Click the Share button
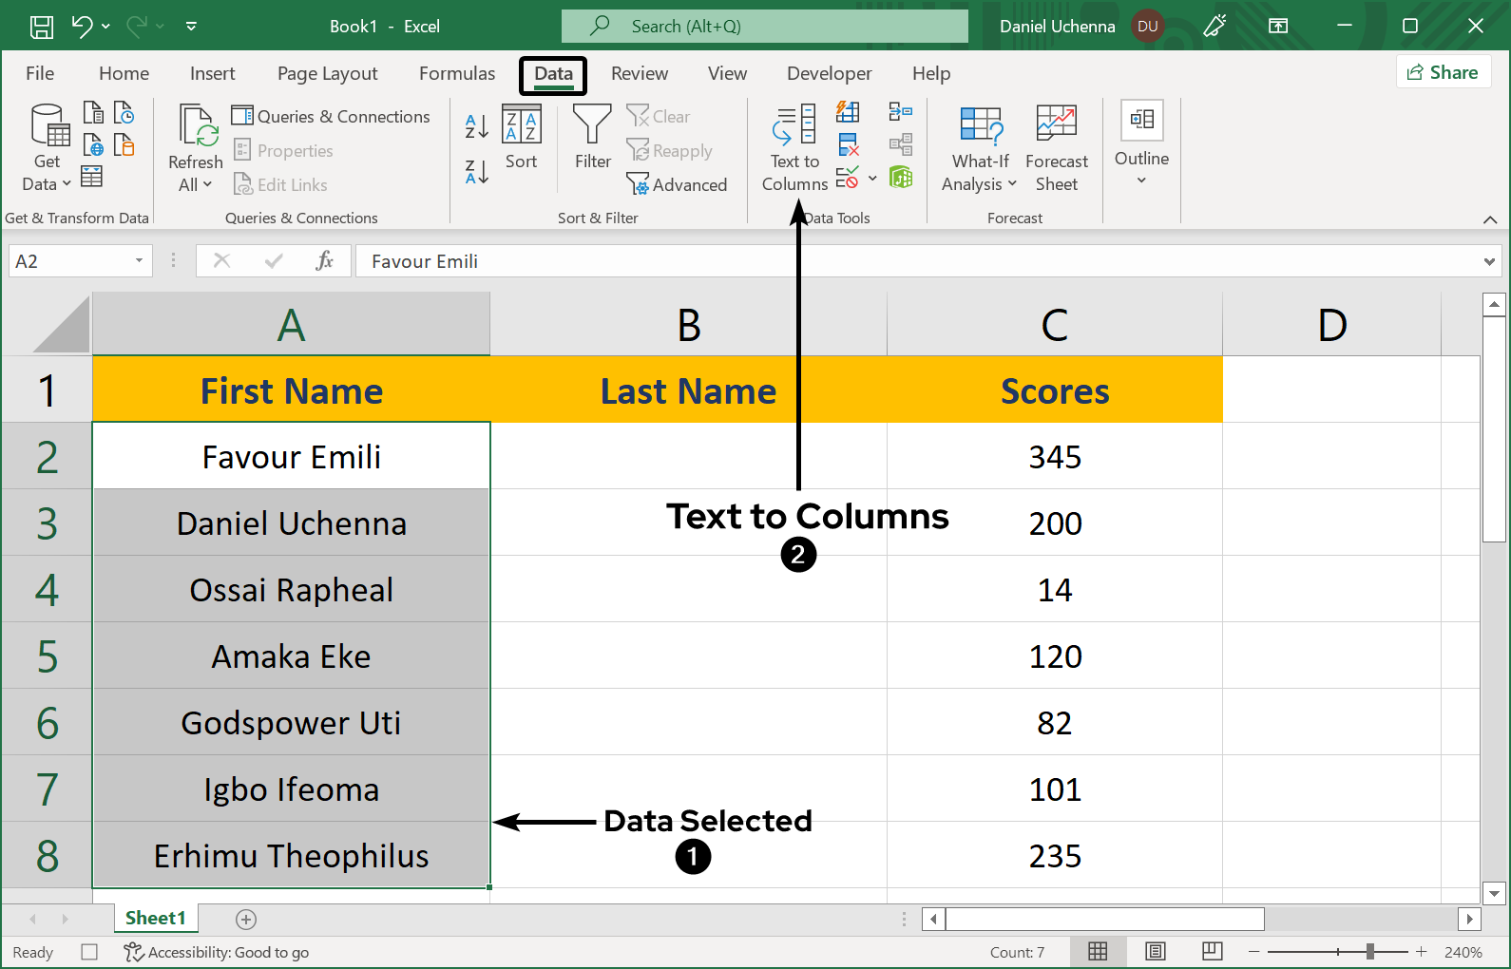 (x=1443, y=72)
